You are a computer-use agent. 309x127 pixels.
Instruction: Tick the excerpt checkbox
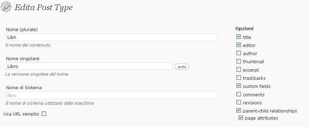pos(239,69)
